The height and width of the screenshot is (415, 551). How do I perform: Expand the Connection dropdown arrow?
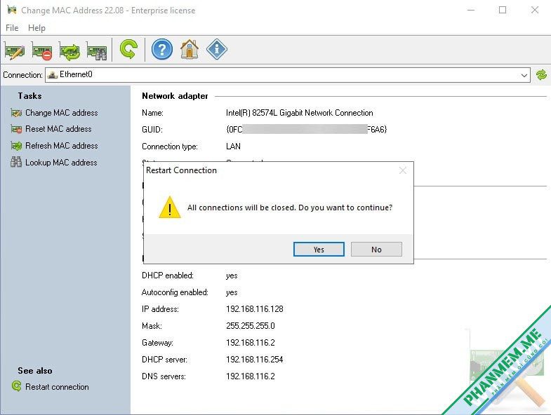tap(524, 75)
